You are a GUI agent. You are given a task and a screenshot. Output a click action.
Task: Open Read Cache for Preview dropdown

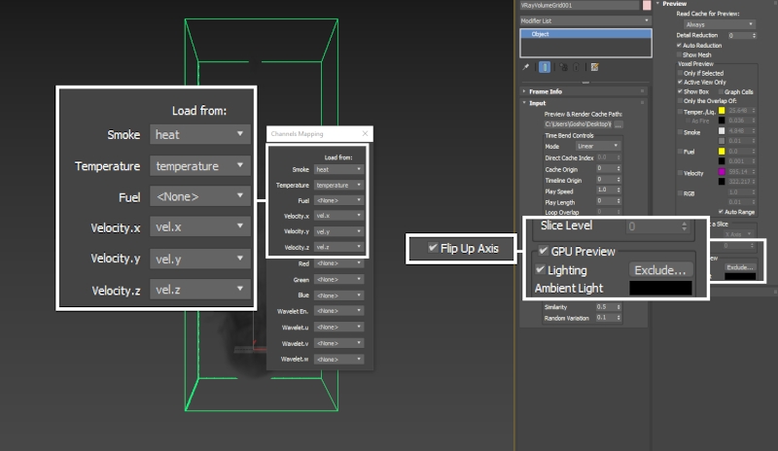pos(722,24)
